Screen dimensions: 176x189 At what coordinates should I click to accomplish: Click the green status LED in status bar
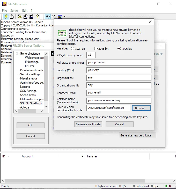pyautogui.click(x=166, y=186)
